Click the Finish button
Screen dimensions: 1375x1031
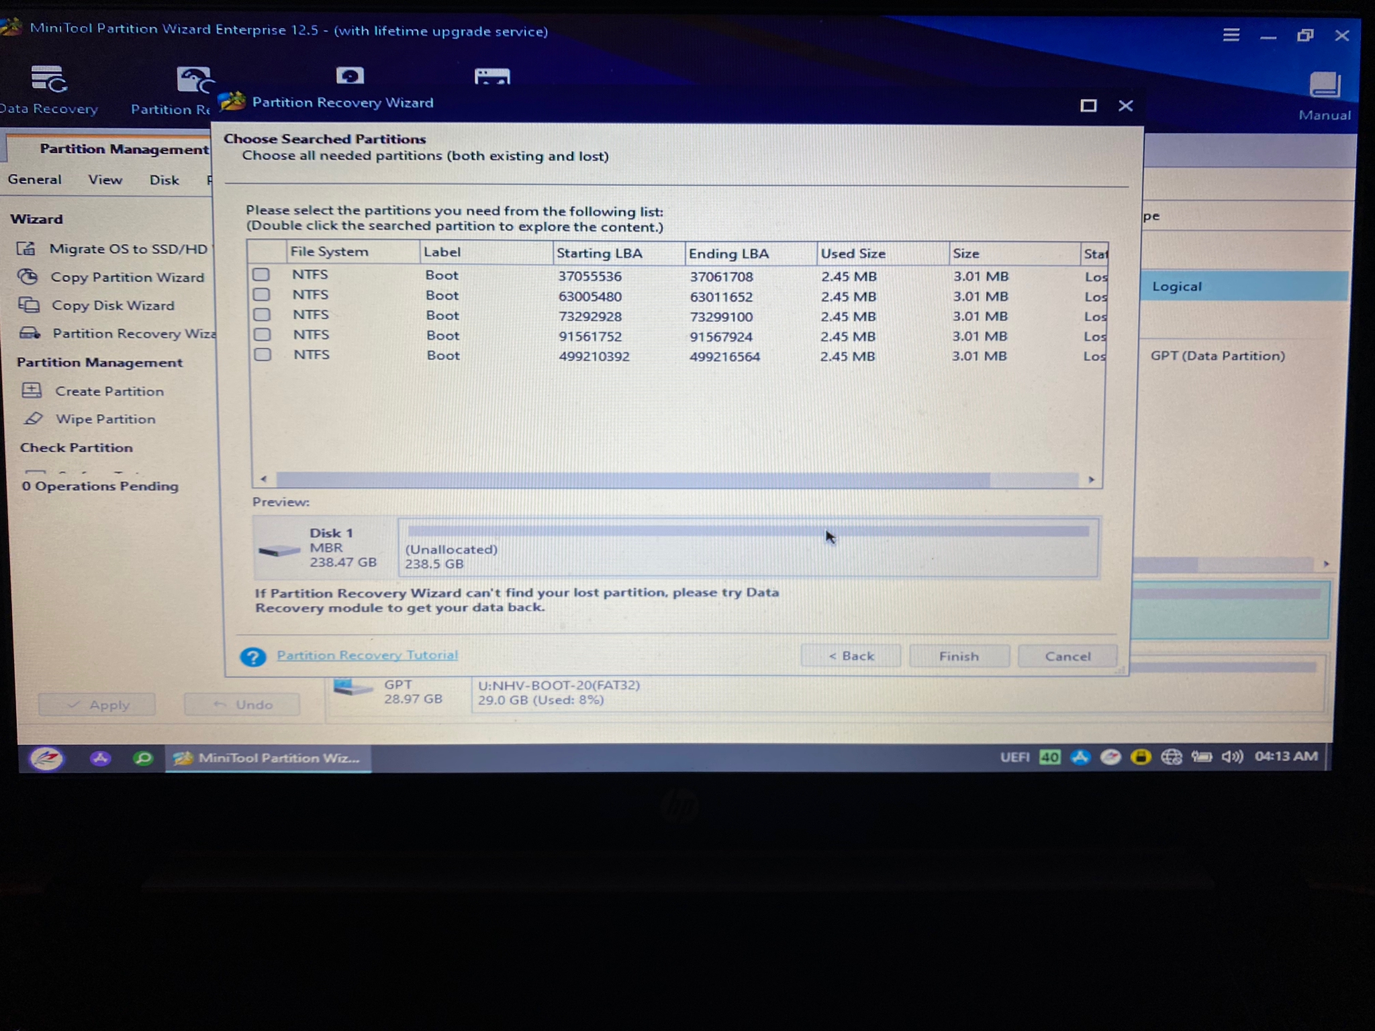959,656
